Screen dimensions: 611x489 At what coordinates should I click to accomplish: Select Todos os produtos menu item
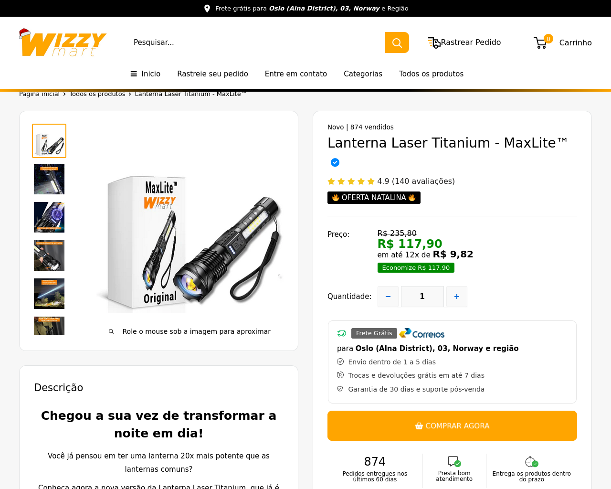pos(431,74)
